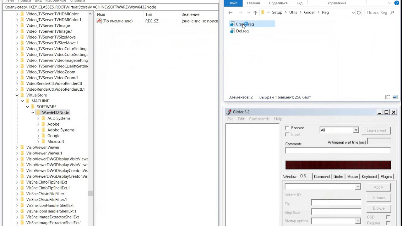
Task: Click folder icon of VirtualStore key
Action: [x=22, y=95]
